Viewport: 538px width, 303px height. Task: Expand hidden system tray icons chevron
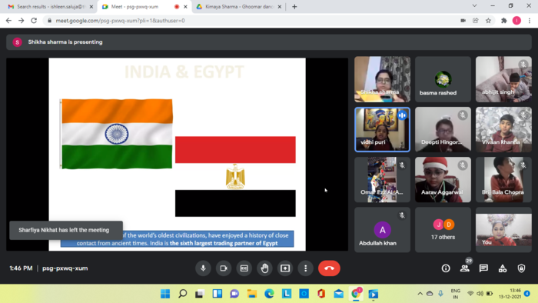pyautogui.click(x=420, y=294)
